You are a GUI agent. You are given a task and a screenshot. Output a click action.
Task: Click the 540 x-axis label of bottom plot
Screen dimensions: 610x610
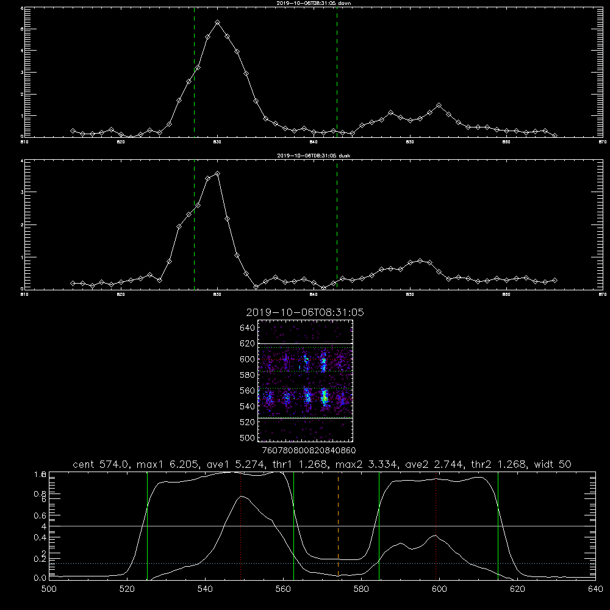(205, 589)
